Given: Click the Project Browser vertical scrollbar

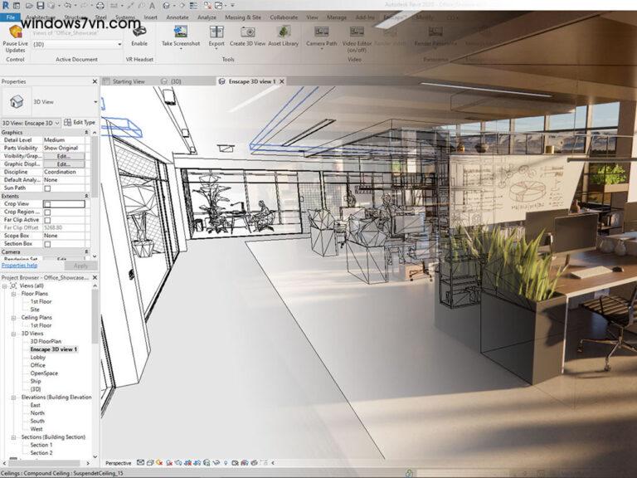Looking at the screenshot, I should click(x=95, y=317).
